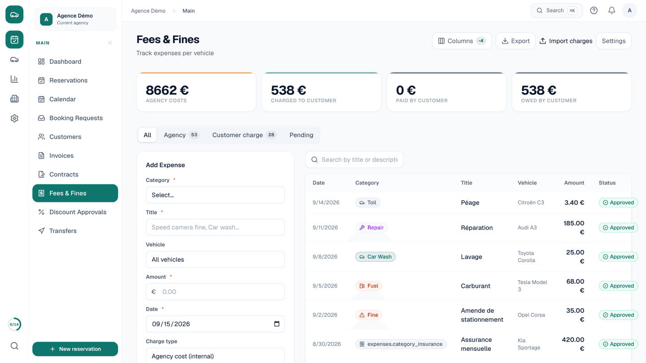Screen dimensions: 646x363
Task: Open the header Search box
Action: tap(557, 11)
